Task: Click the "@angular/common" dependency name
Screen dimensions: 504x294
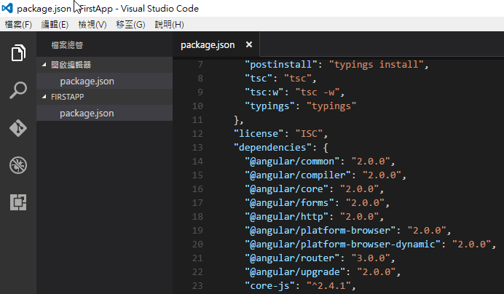Action: pos(292,162)
